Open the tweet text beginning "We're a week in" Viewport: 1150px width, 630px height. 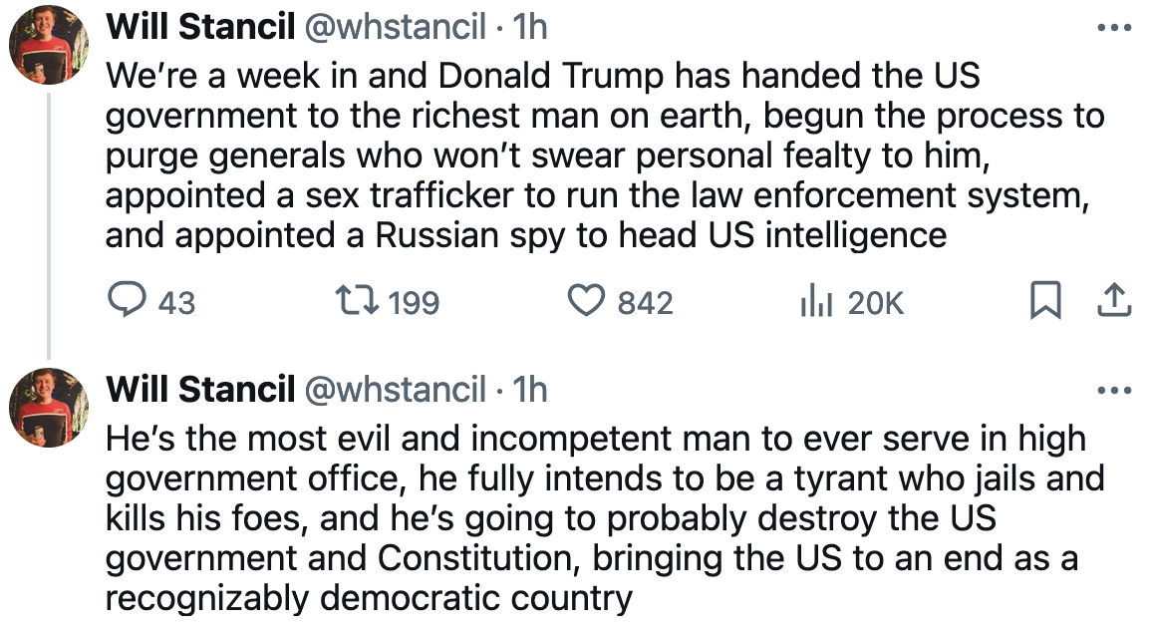(x=598, y=155)
